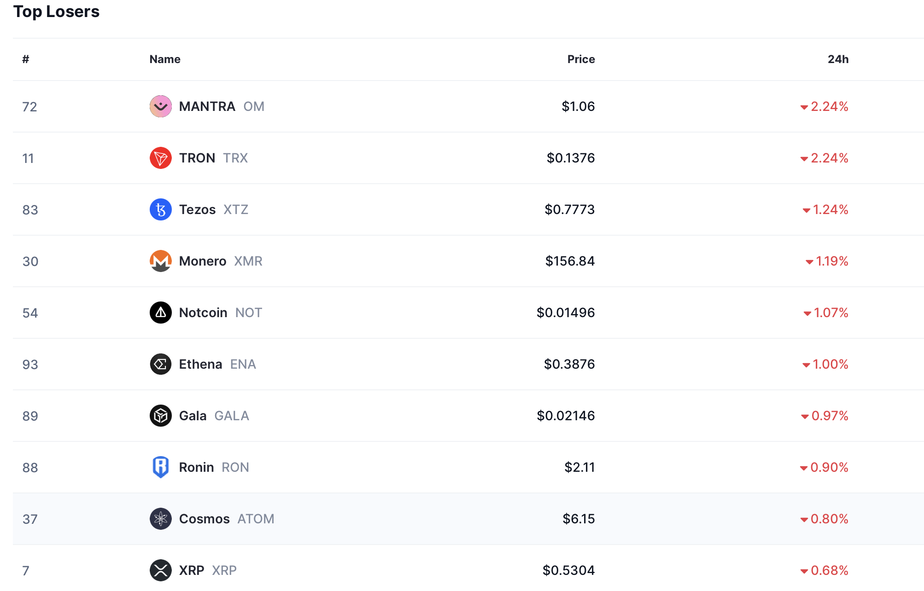Sort table by the 24h column header
The width and height of the screenshot is (924, 591).
point(837,59)
